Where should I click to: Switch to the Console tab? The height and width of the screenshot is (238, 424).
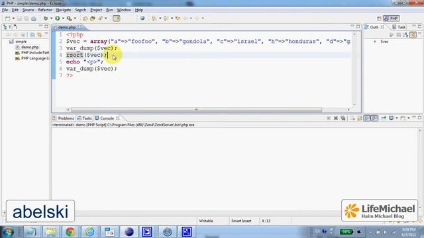pos(107,118)
